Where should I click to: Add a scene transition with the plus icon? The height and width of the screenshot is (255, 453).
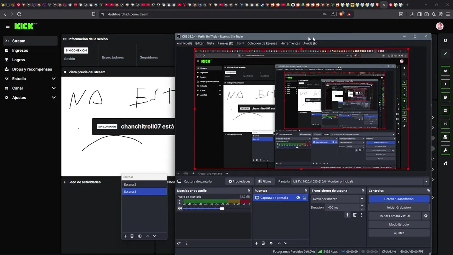[348, 215]
